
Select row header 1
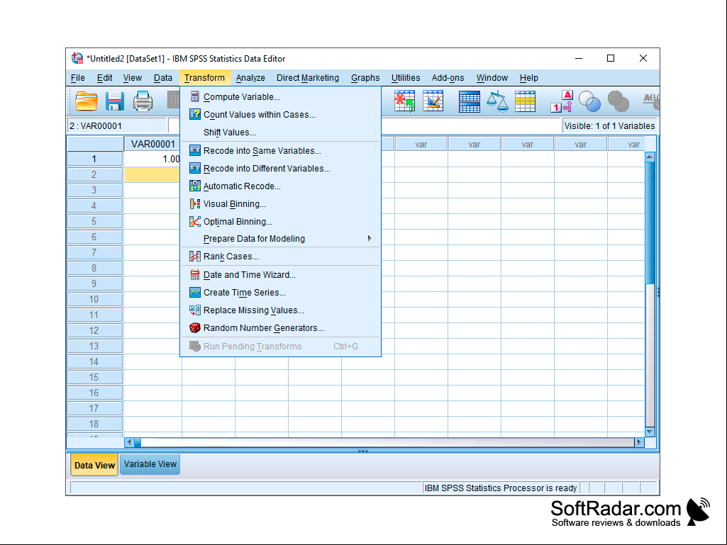point(95,159)
